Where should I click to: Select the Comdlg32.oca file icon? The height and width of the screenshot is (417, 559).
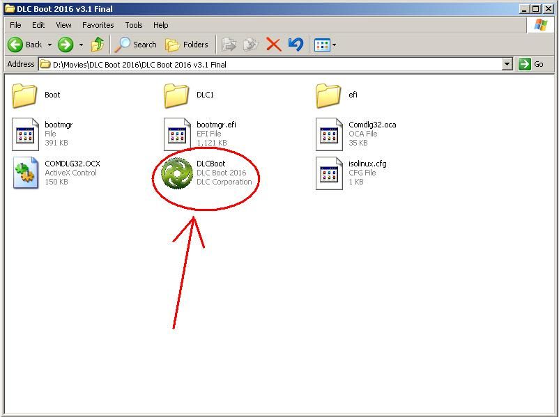tap(329, 134)
